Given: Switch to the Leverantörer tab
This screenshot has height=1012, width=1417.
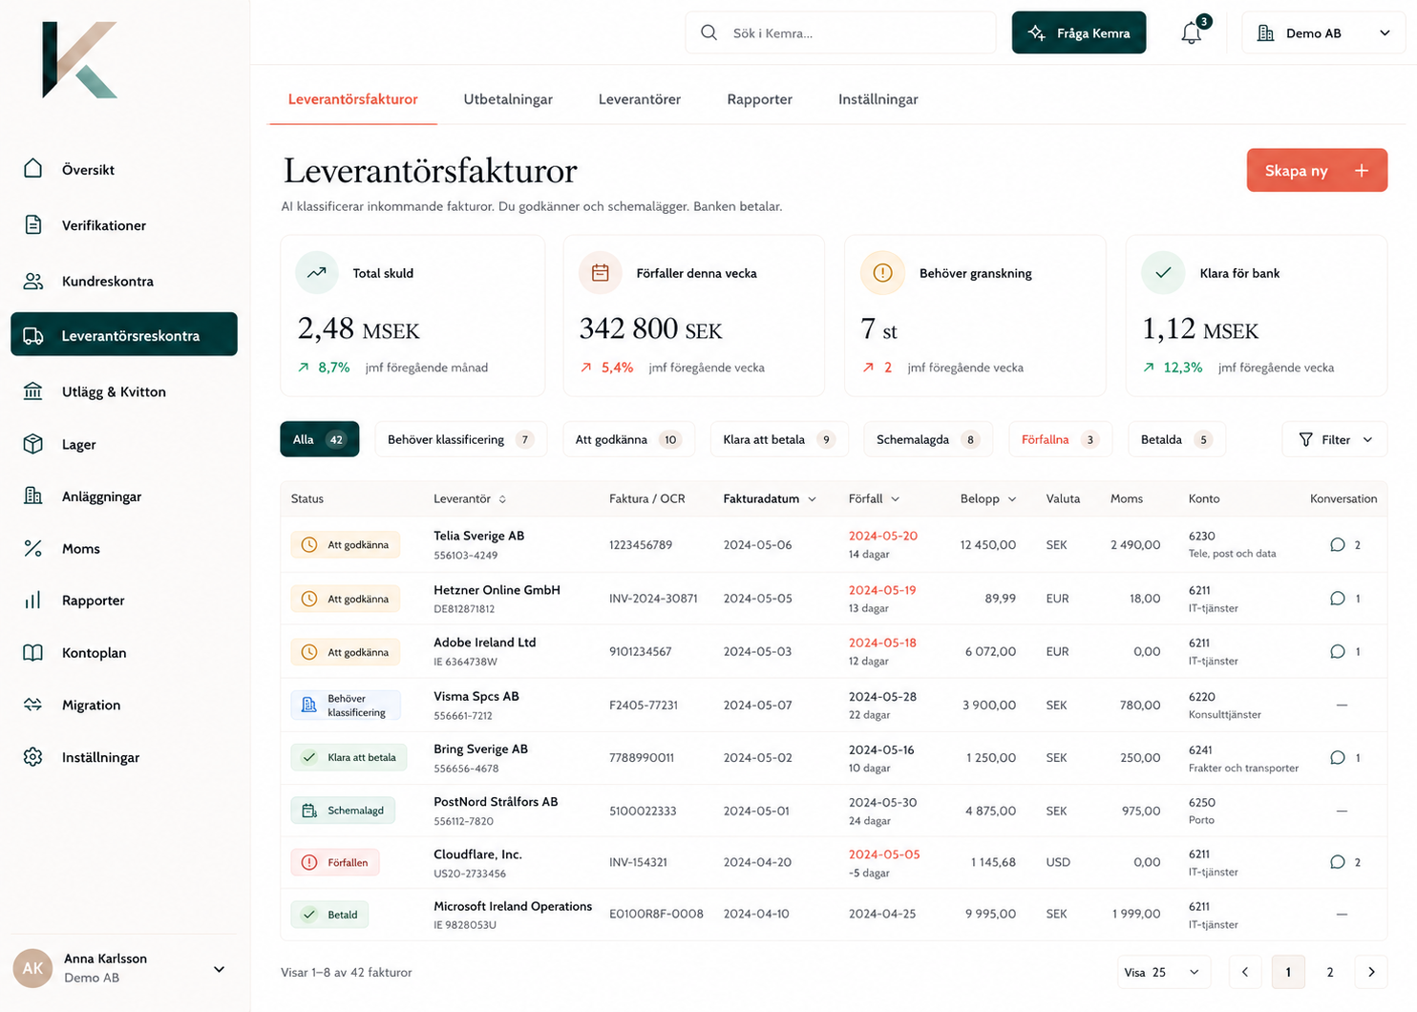Looking at the screenshot, I should coord(640,99).
